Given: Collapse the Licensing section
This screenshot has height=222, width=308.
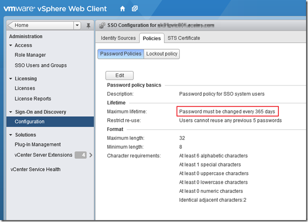Looking at the screenshot, I should pos(11,79).
